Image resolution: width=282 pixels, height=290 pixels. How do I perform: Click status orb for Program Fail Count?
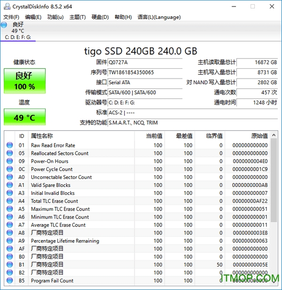9,281
